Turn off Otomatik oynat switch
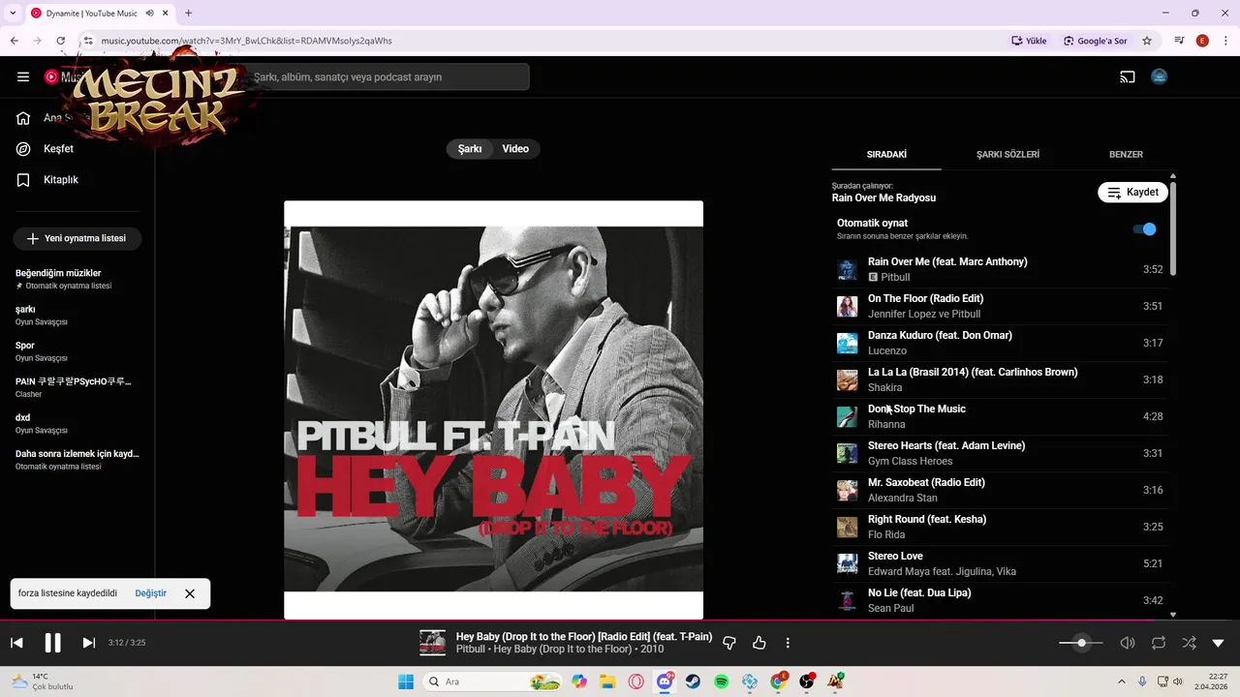This screenshot has width=1240, height=697. coord(1145,229)
